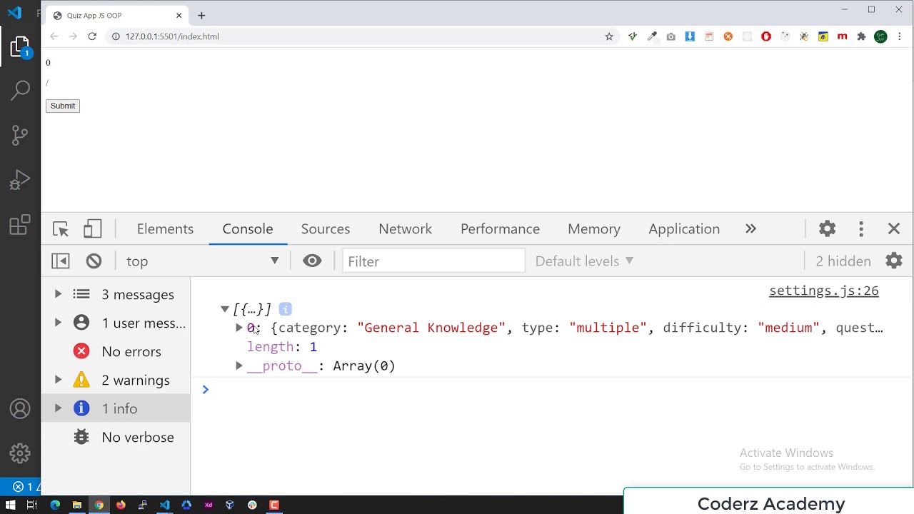Switch to the Console tab

(248, 229)
